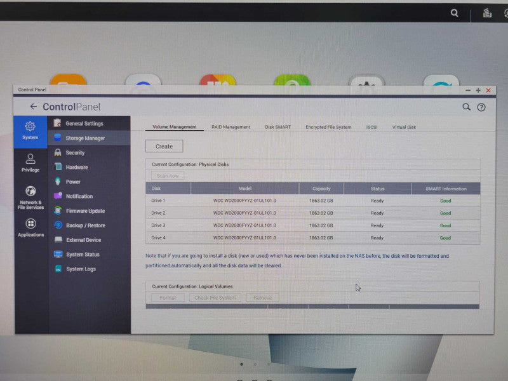The image size is (508, 381).
Task: Click the desktop top bar search icon
Action: (454, 13)
